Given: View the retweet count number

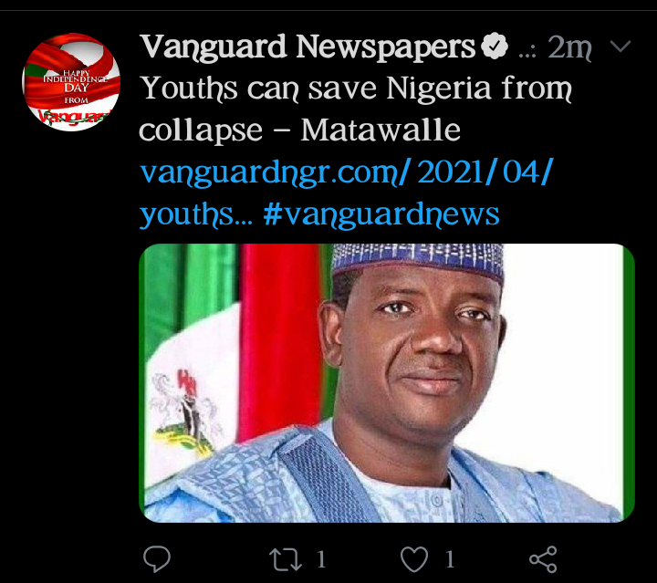Looking at the screenshot, I should tap(321, 559).
